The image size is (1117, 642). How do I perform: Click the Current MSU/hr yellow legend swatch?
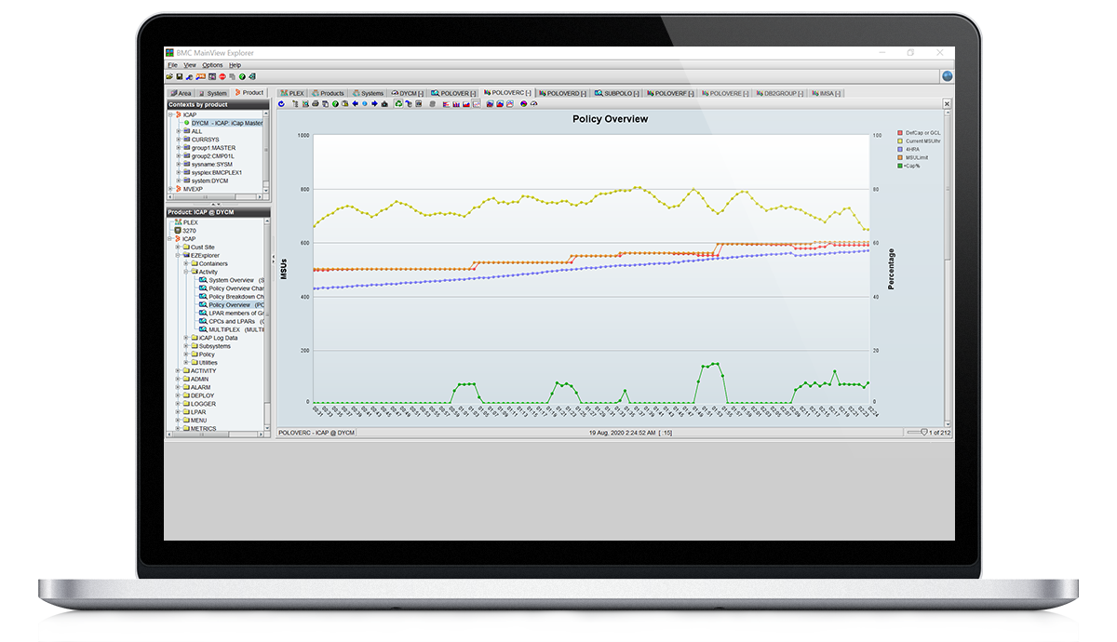click(x=899, y=141)
